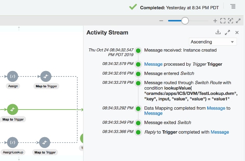Close the Activity Stream panel
The width and height of the screenshot is (245, 161).
click(237, 33)
